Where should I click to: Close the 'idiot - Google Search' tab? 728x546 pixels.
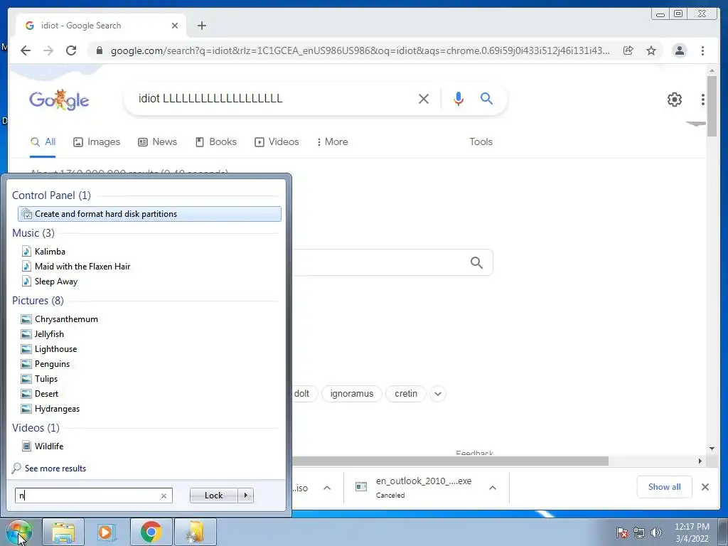[x=175, y=26]
